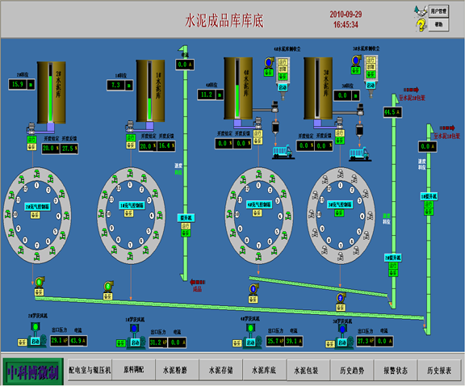Toggle the start button on 1# Roots blower
Viewport: 465px width, 386px height.
135,342
